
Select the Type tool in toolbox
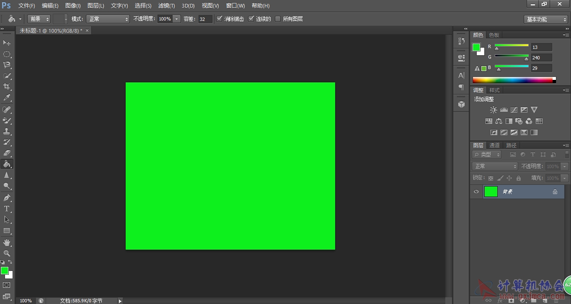coord(7,209)
